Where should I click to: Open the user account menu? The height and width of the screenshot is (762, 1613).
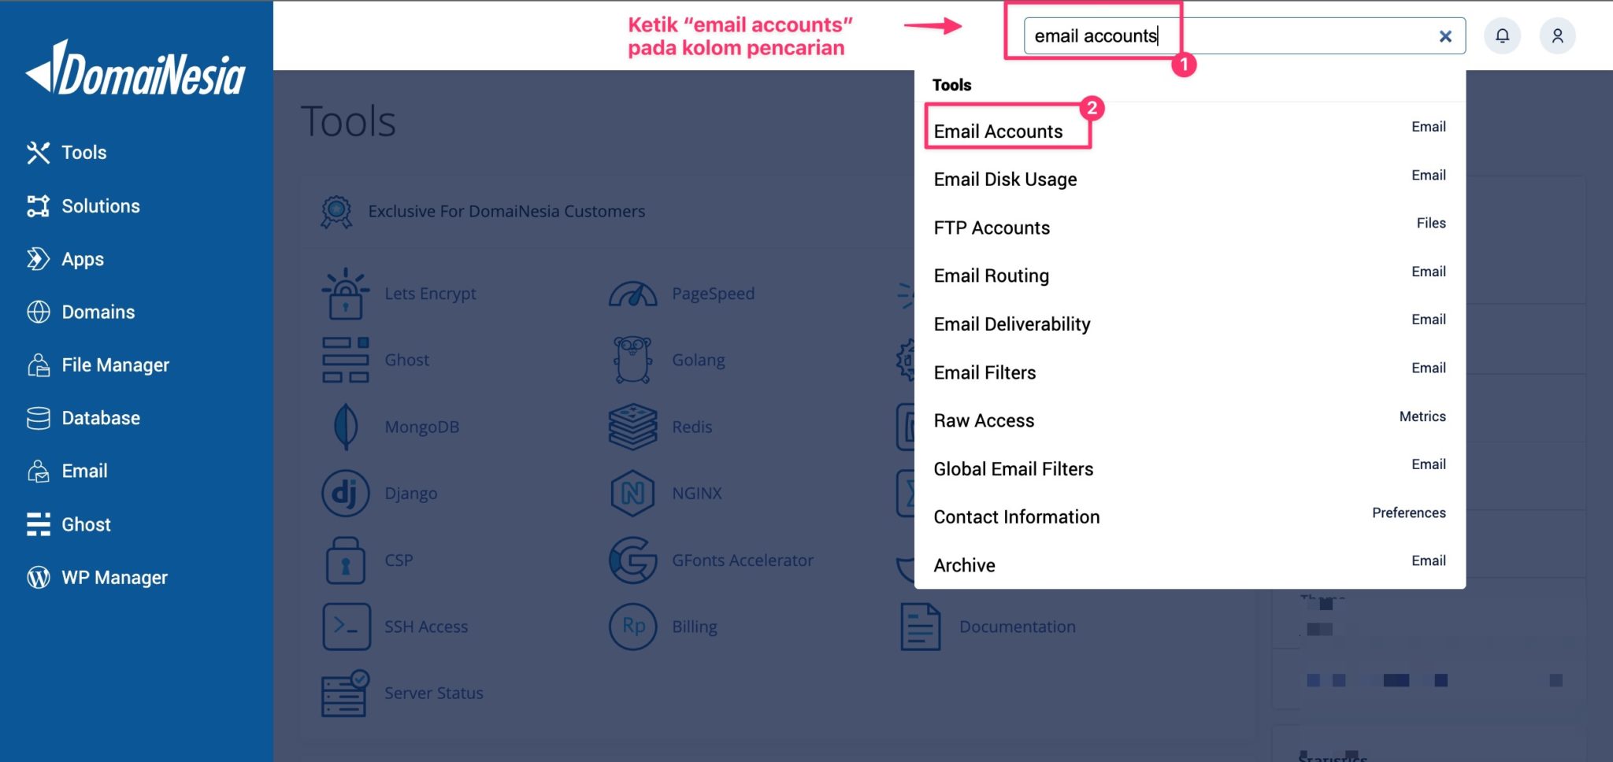point(1557,35)
